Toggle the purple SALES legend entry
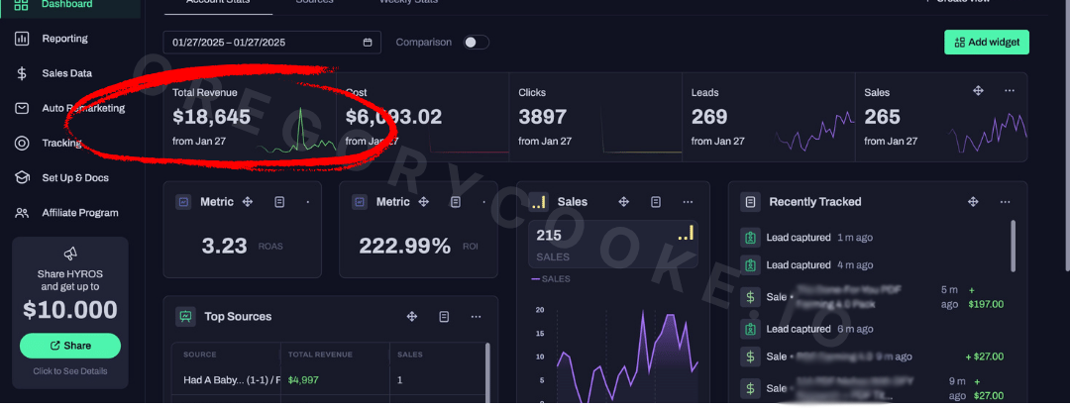Viewport: 1070px width, 408px height. click(x=551, y=279)
